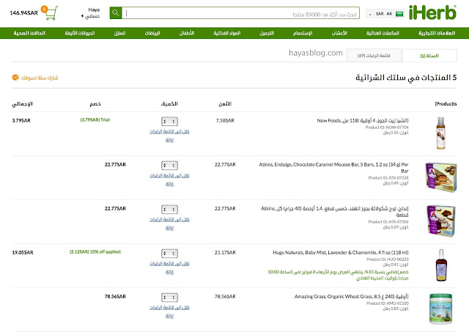Click the 7.58SAR price
The height and width of the screenshot is (332, 469).
pyautogui.click(x=225, y=120)
